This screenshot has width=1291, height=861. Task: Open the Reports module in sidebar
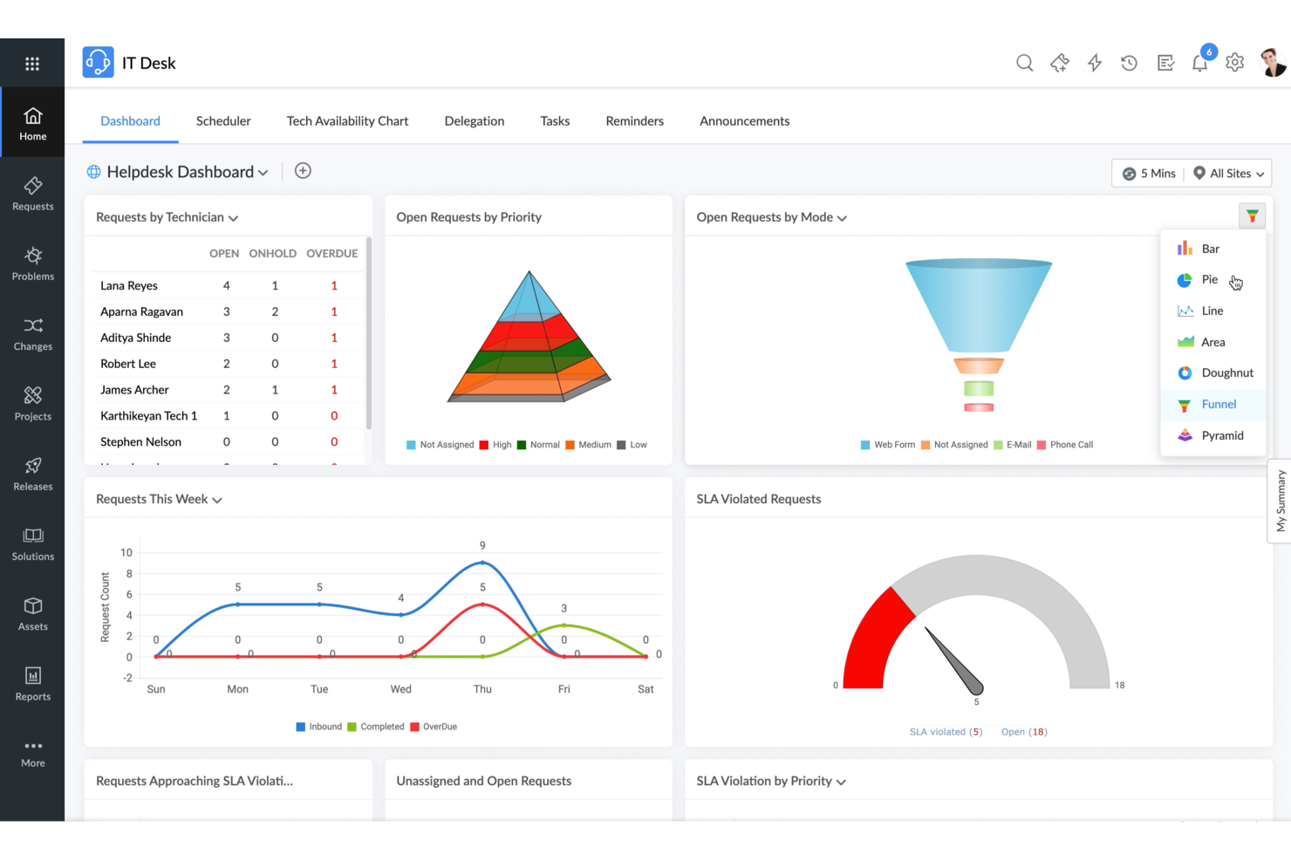coord(32,682)
